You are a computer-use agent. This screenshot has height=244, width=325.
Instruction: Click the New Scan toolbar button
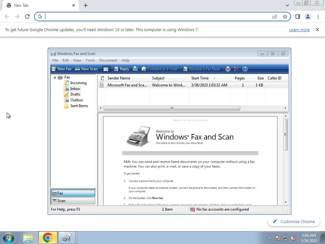click(x=86, y=69)
